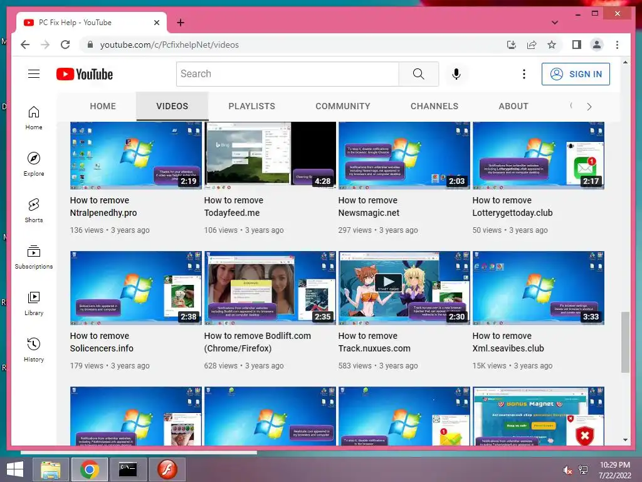Open How to remove Solicencers.info title
The image size is (642, 482).
click(x=102, y=342)
